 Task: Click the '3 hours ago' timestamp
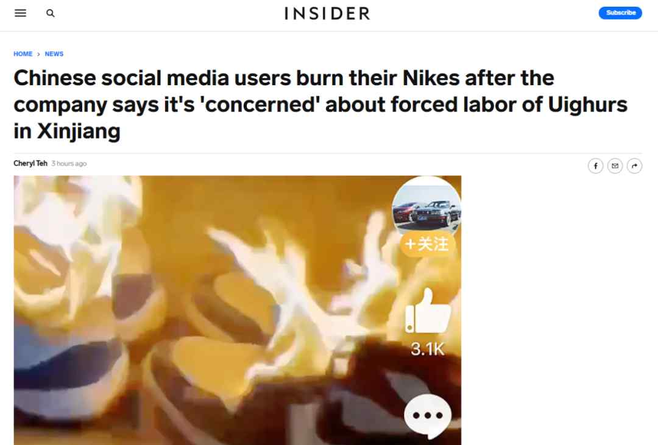69,164
